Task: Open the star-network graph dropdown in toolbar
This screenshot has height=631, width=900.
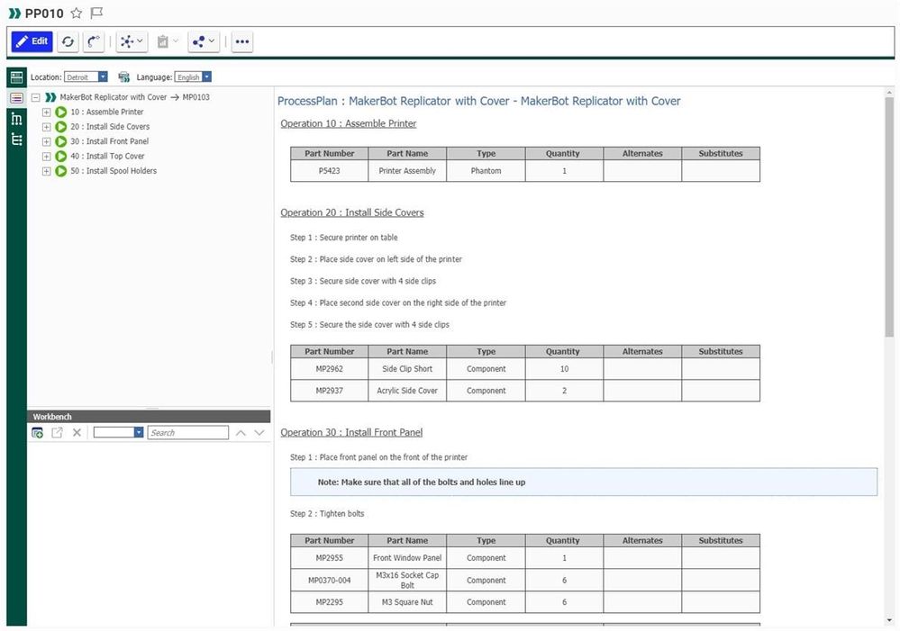Action: [132, 41]
